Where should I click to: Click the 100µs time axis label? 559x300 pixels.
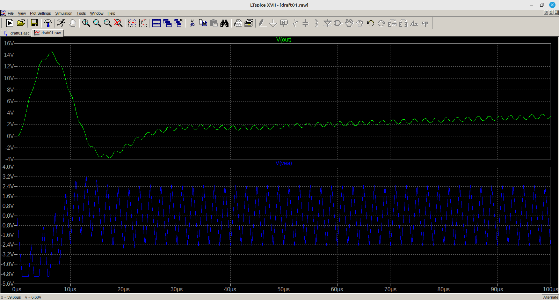[x=551, y=289]
